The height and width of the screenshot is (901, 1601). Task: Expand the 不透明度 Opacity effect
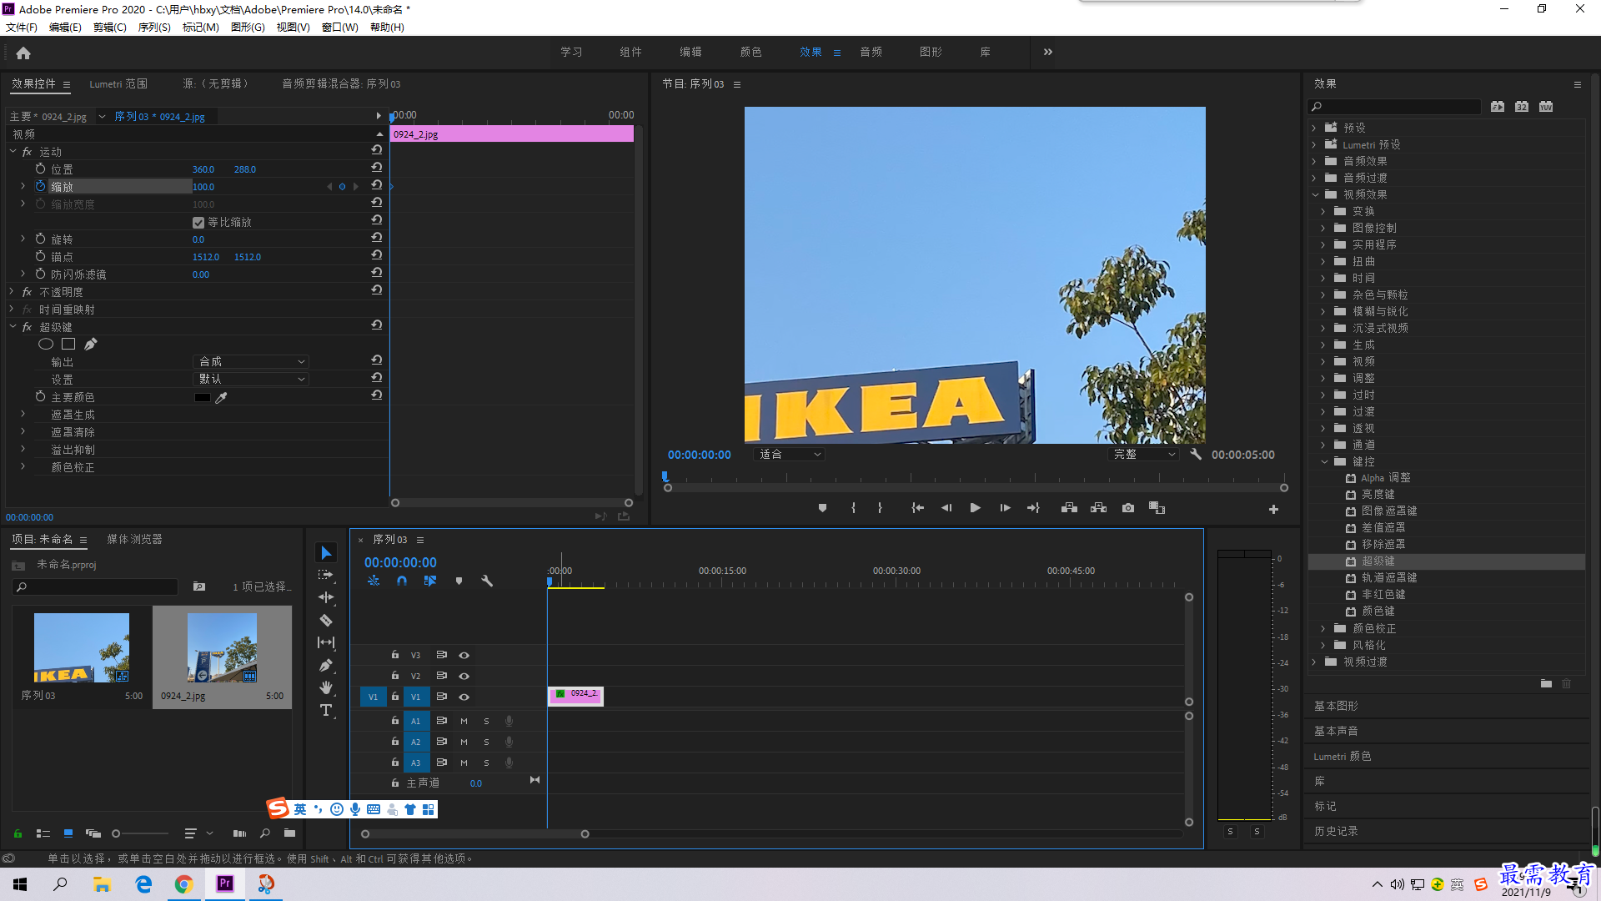pyautogui.click(x=12, y=291)
